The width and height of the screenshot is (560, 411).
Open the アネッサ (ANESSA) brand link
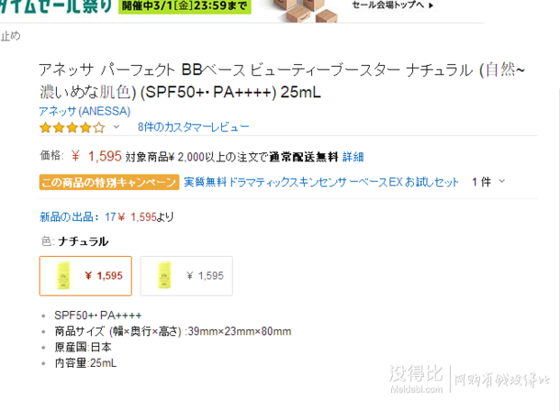coord(84,111)
